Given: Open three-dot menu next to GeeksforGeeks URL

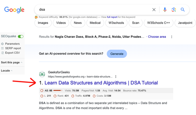Looking at the screenshot, I should point(116,76).
